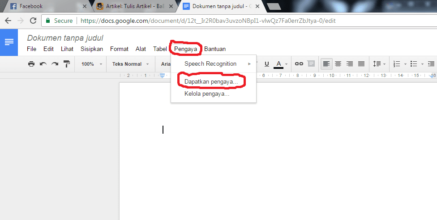
Task: Toggle underline formatting (U button)
Action: [267, 64]
